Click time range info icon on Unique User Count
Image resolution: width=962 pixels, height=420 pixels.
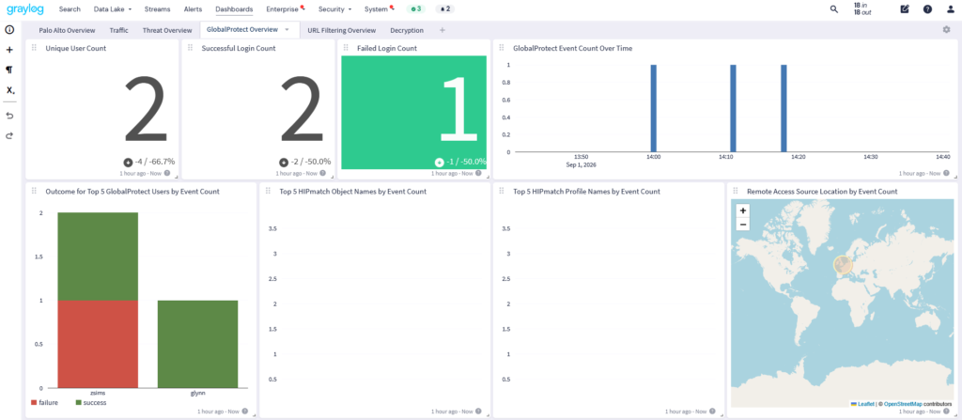coord(167,173)
